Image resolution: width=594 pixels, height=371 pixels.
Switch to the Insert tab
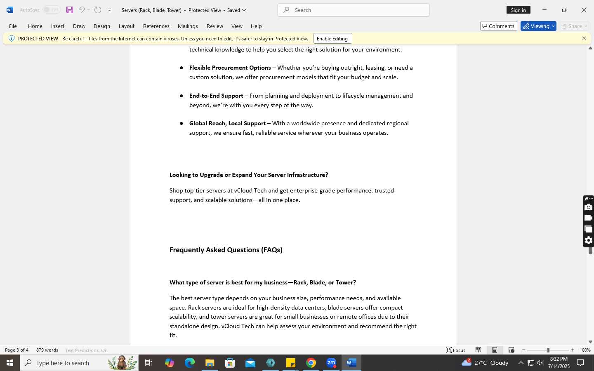pyautogui.click(x=58, y=26)
